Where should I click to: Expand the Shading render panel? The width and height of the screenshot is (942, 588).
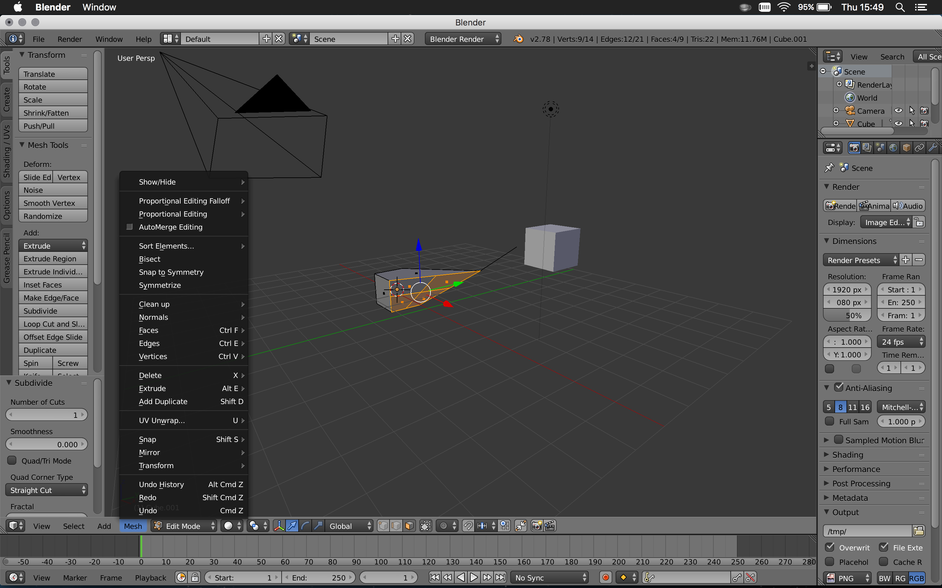click(x=847, y=455)
